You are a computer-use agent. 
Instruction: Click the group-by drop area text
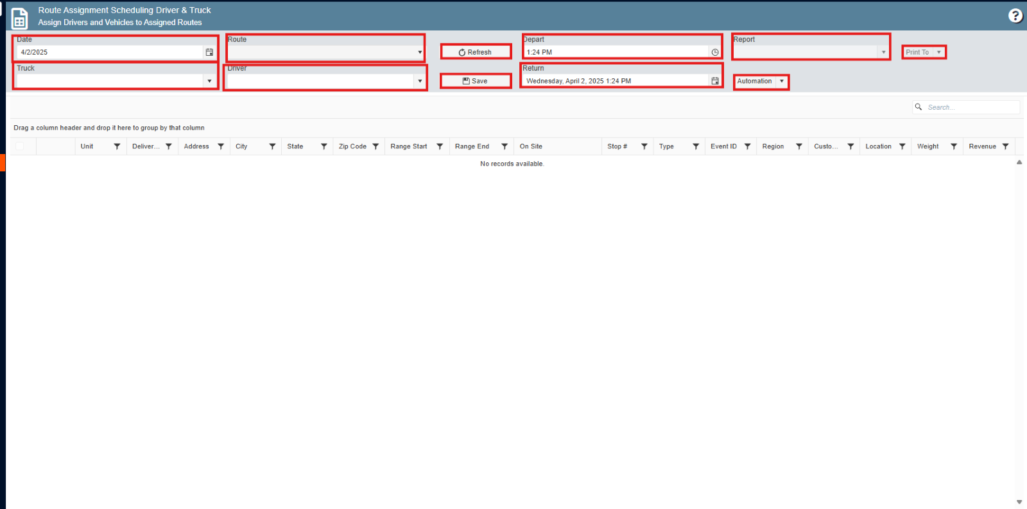tap(109, 128)
